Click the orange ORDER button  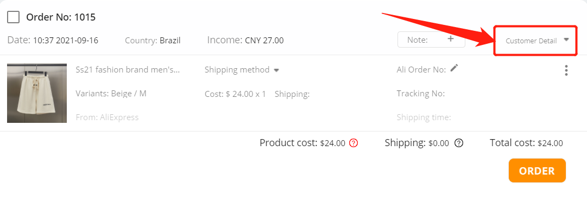tap(537, 170)
